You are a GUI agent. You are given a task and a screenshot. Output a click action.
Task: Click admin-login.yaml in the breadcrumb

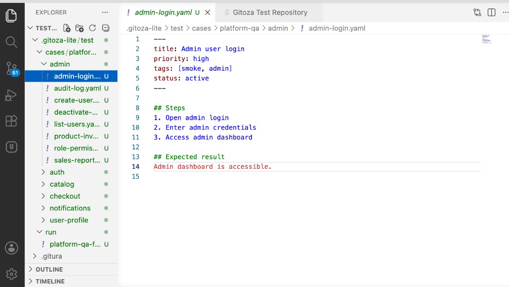tap(337, 28)
